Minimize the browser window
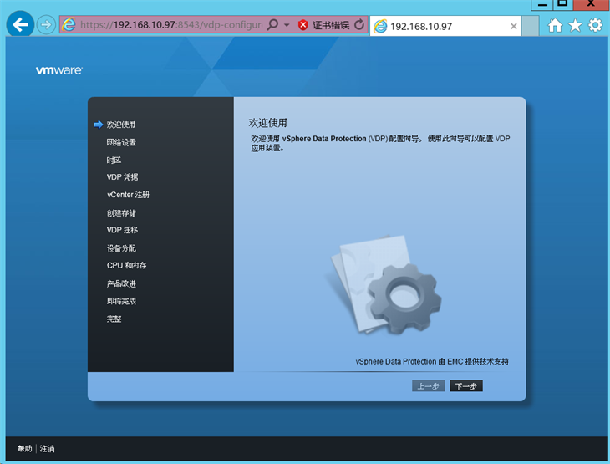This screenshot has height=464, width=610. (x=542, y=4)
